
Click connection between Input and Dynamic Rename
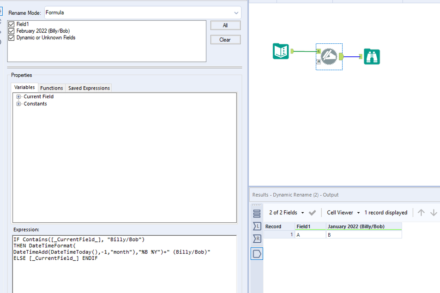pos(305,51)
